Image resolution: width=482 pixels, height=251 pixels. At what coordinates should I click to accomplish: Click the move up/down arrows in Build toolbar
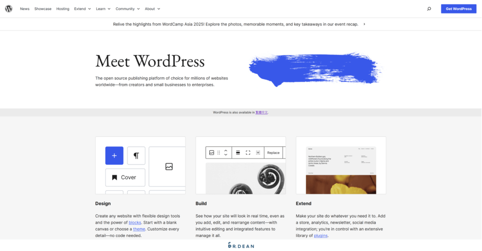coord(226,153)
